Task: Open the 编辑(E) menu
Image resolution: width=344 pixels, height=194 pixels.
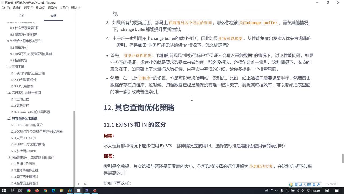Action: (x=17, y=8)
